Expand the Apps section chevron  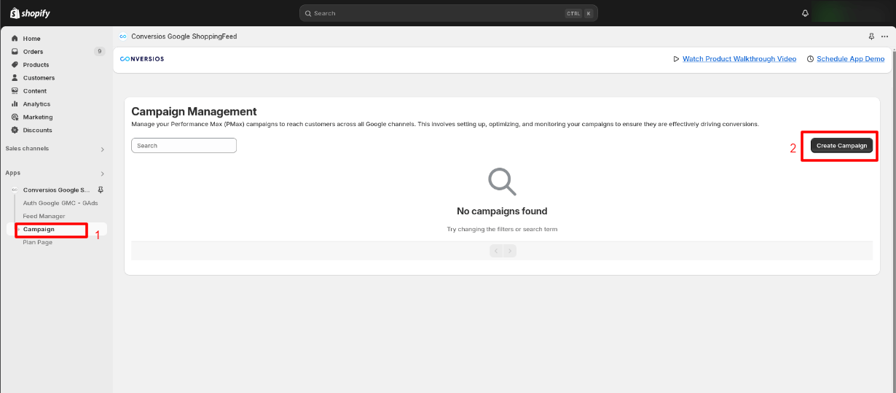[x=102, y=174]
